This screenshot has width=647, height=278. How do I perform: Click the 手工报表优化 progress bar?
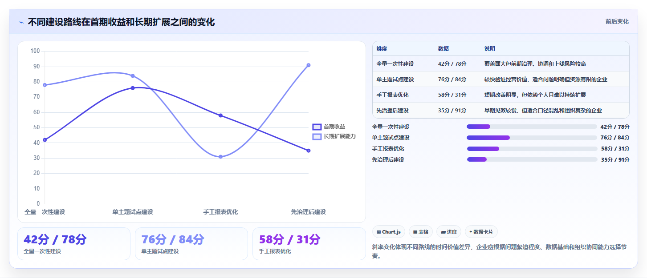pos(532,148)
